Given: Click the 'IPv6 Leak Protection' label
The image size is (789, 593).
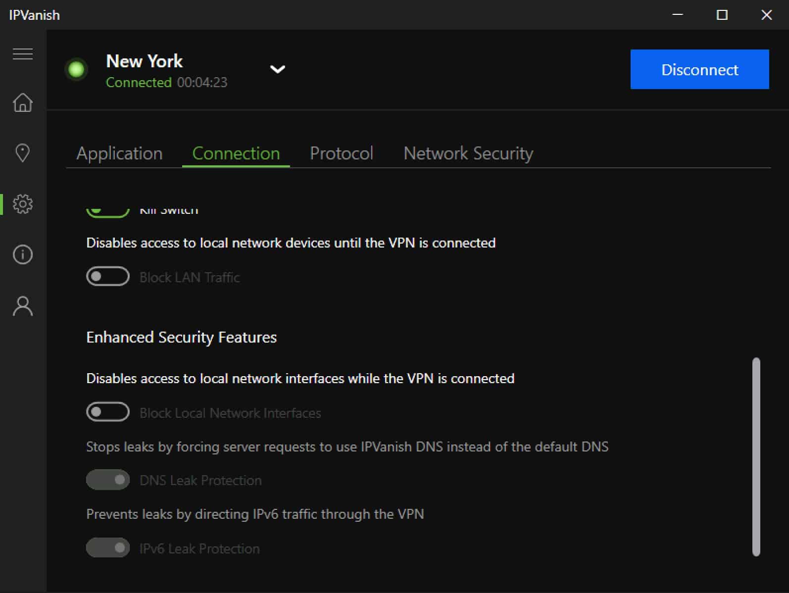Looking at the screenshot, I should (x=199, y=548).
